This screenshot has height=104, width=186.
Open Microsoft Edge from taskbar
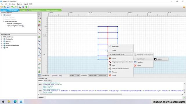[15, 101]
